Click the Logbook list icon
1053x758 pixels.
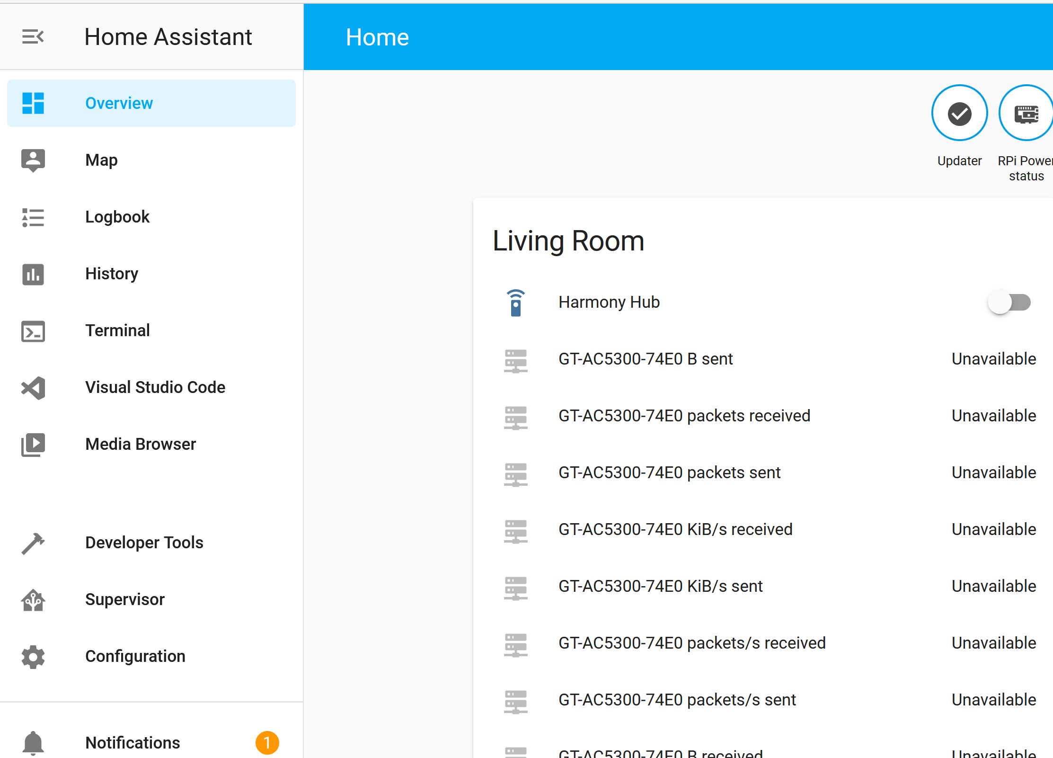click(33, 217)
